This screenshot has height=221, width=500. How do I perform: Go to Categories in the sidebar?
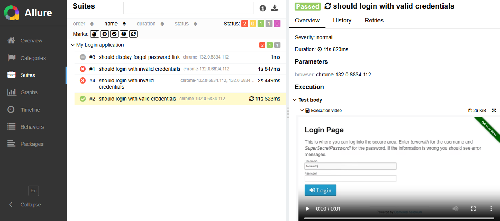point(34,58)
